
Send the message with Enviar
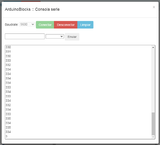(x=72, y=37)
